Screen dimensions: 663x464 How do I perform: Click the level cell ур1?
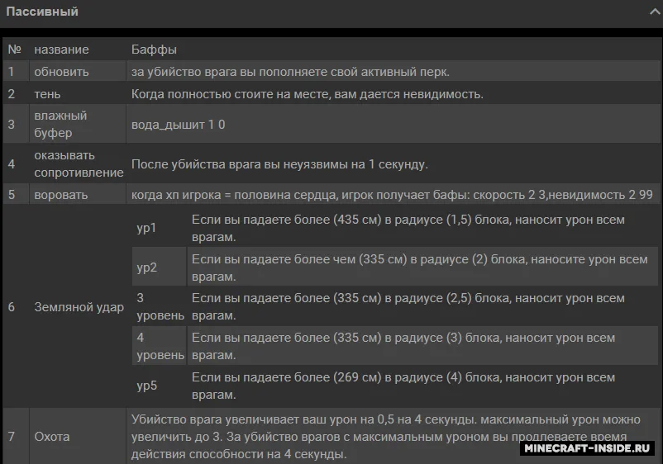coord(146,228)
